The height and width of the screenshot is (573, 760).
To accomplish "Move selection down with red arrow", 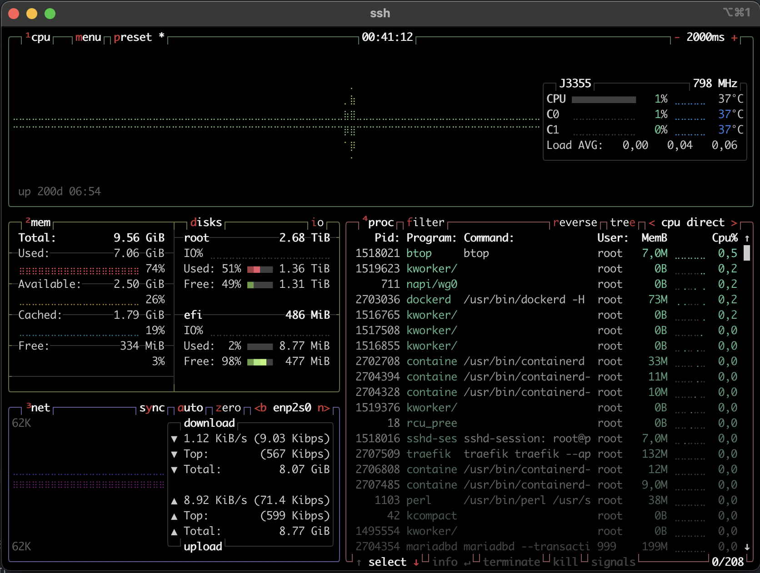I will (x=416, y=562).
